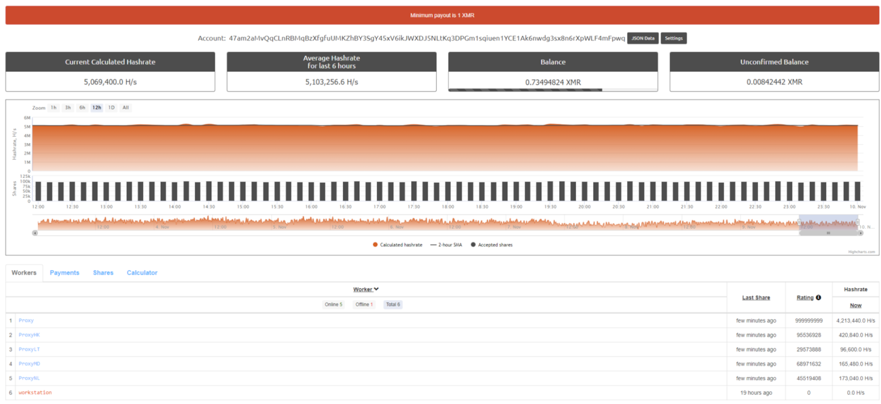Toggle the Calculated hashrate legend series
The height and width of the screenshot is (404, 881).
coord(397,244)
